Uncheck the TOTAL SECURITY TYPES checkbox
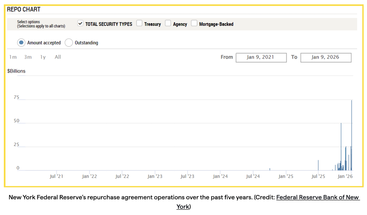Screen dimensions: 367x215 point(80,24)
